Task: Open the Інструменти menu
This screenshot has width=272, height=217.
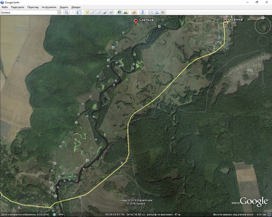Action: [49, 7]
